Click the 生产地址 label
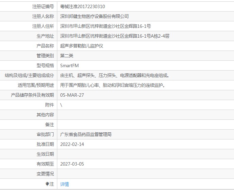Screen dimensions: 234x190 pyautogui.click(x=45, y=36)
